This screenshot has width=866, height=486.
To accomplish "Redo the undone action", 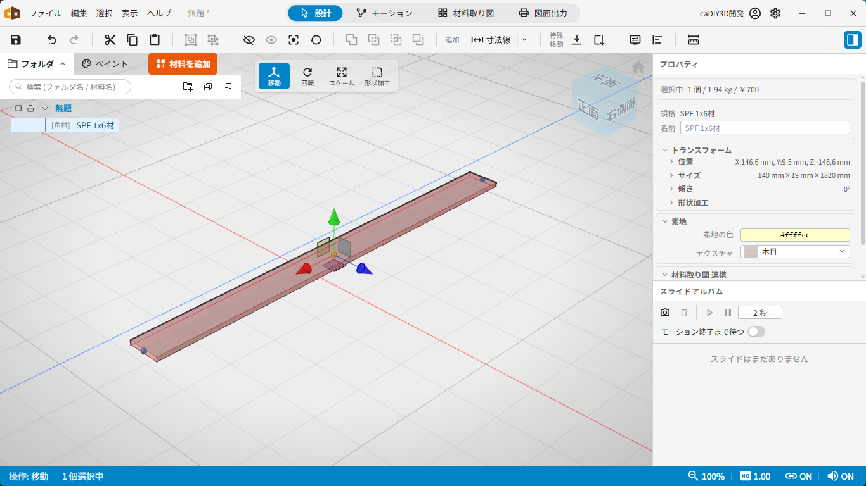I will 74,40.
